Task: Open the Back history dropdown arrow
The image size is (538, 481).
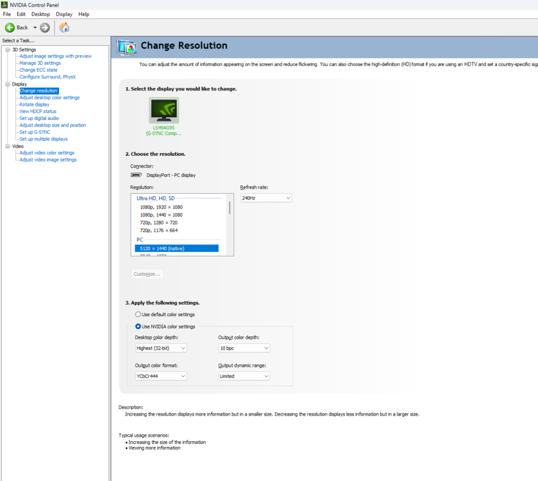Action: tap(35, 28)
